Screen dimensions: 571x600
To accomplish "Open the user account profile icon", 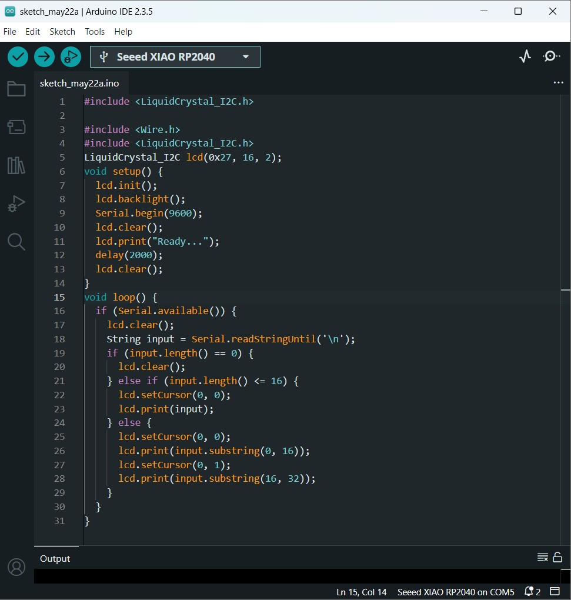I will 16,567.
